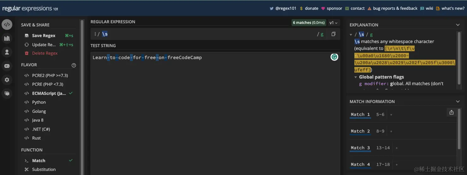Open the regex editor sidebar icon
467x175 pixels.
click(x=7, y=25)
